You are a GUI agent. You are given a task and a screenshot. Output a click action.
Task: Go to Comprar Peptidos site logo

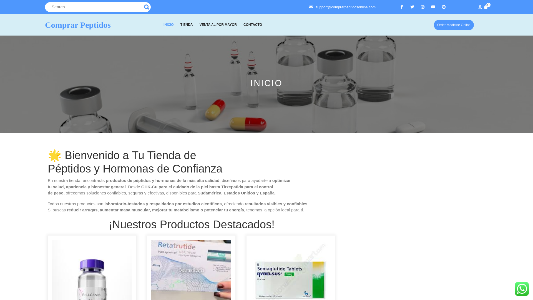[x=78, y=25]
